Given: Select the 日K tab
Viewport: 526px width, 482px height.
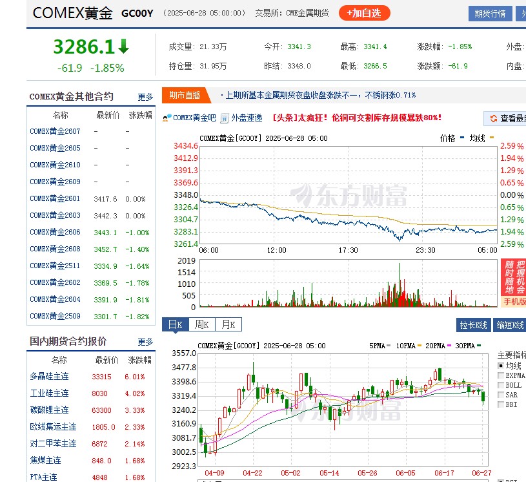Looking at the screenshot, I should tap(176, 324).
